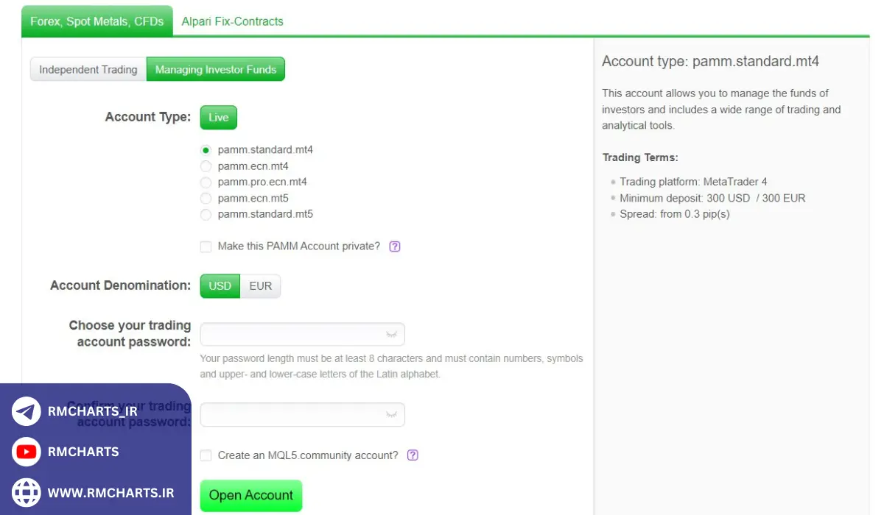Click the trading account password field
884x515 pixels.
tap(295, 335)
